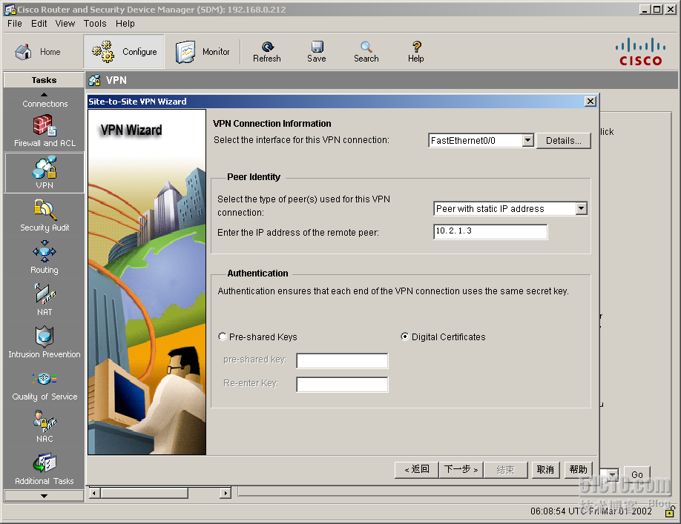Screen dimensions: 681x524
Task: Open the peer type dropdown
Action: point(582,209)
